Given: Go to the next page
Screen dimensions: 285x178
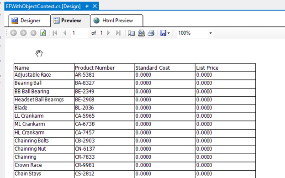Looking at the screenshot, I should point(109,33).
